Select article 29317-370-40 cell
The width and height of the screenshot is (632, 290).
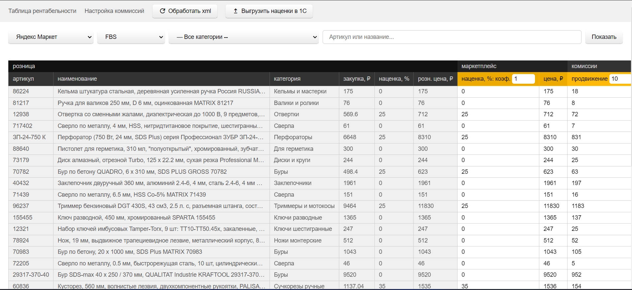click(x=31, y=275)
